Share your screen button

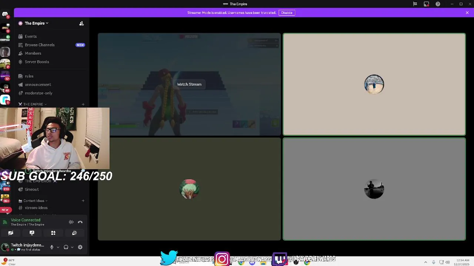pyautogui.click(x=32, y=233)
